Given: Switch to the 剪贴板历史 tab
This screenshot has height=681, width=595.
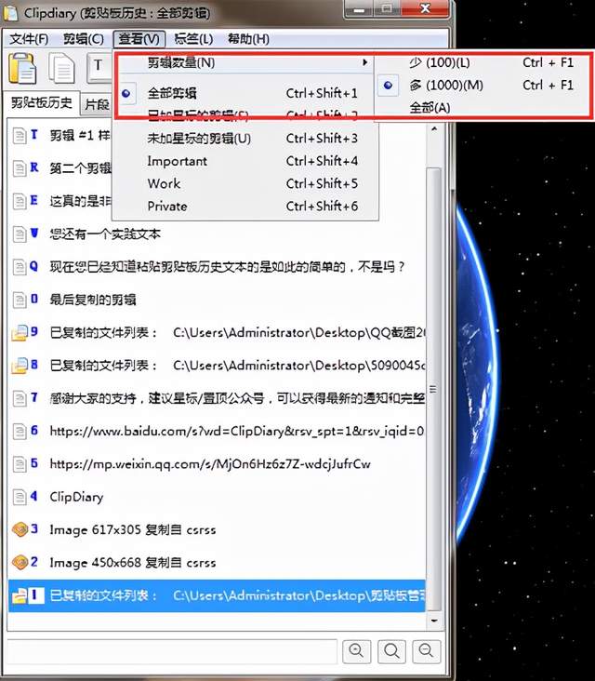Looking at the screenshot, I should coord(42,103).
